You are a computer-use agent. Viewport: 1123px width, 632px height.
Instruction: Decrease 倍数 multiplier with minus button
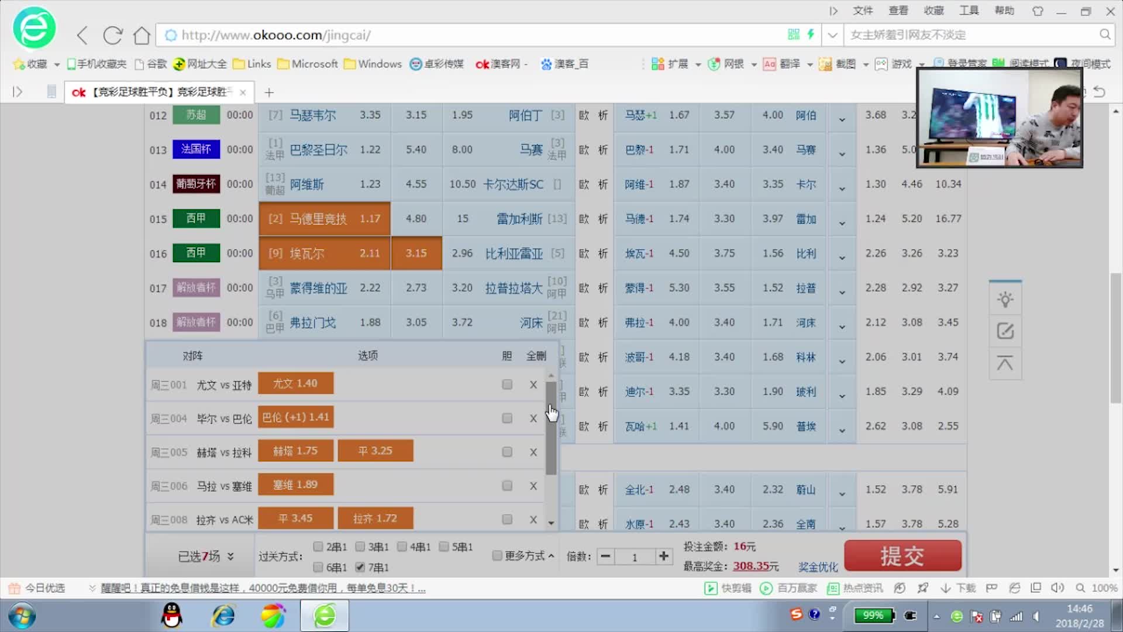pos(606,556)
